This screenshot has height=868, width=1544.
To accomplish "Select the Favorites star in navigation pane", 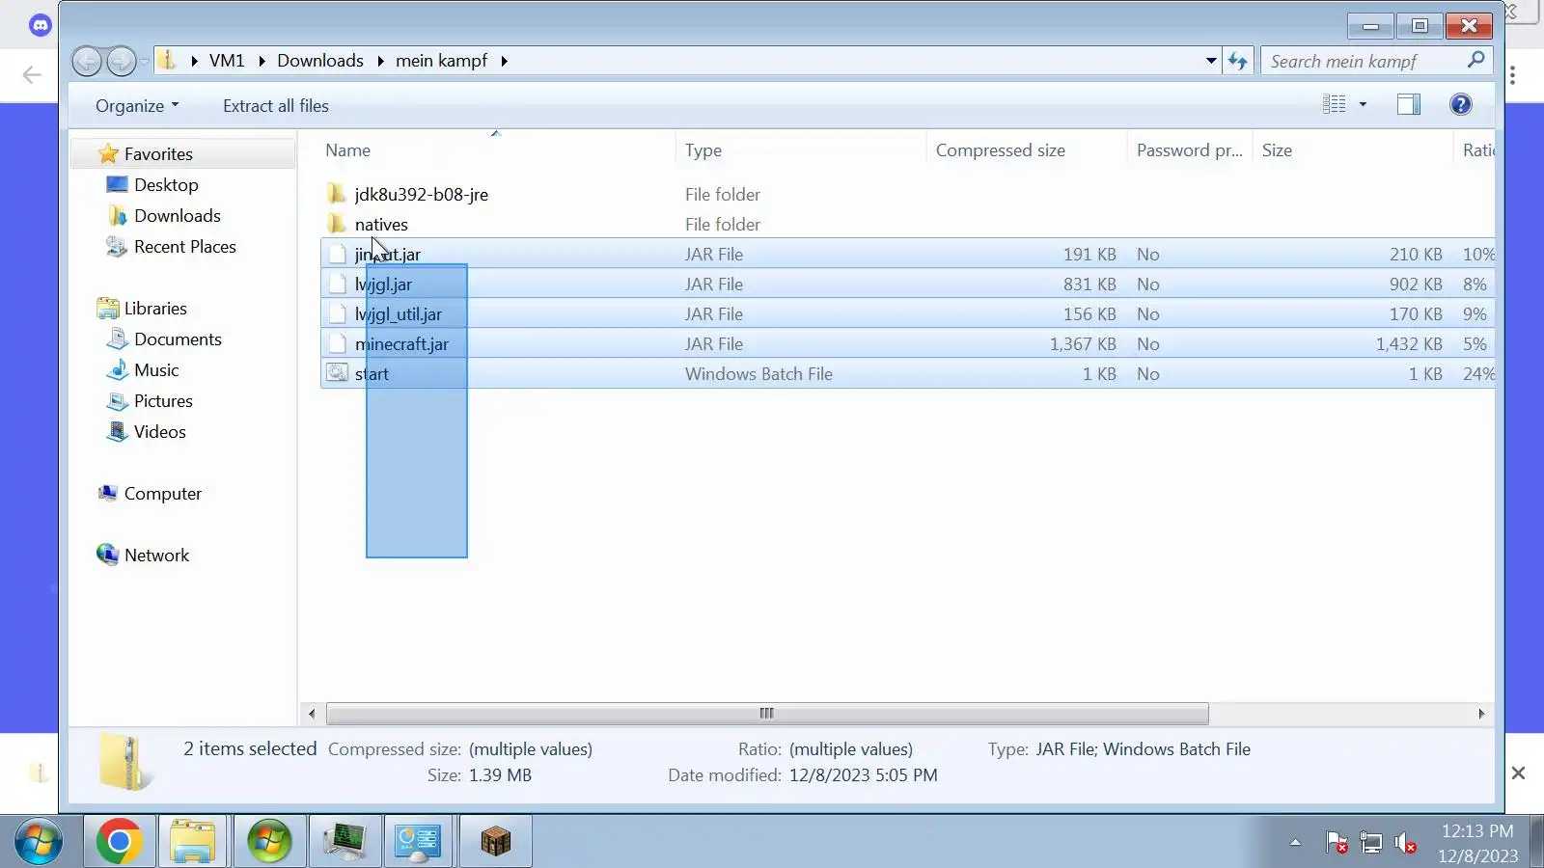I will click(108, 153).
